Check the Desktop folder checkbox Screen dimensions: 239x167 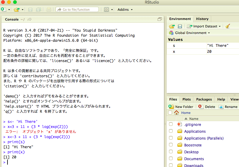coord(171,151)
